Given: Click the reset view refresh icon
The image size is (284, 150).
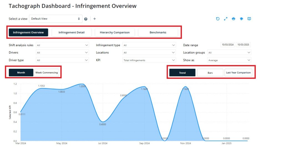Looking at the screenshot, I should tap(218, 19).
